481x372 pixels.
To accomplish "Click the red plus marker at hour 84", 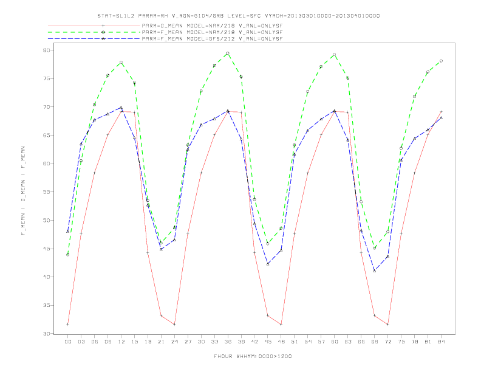I will 441,112.
